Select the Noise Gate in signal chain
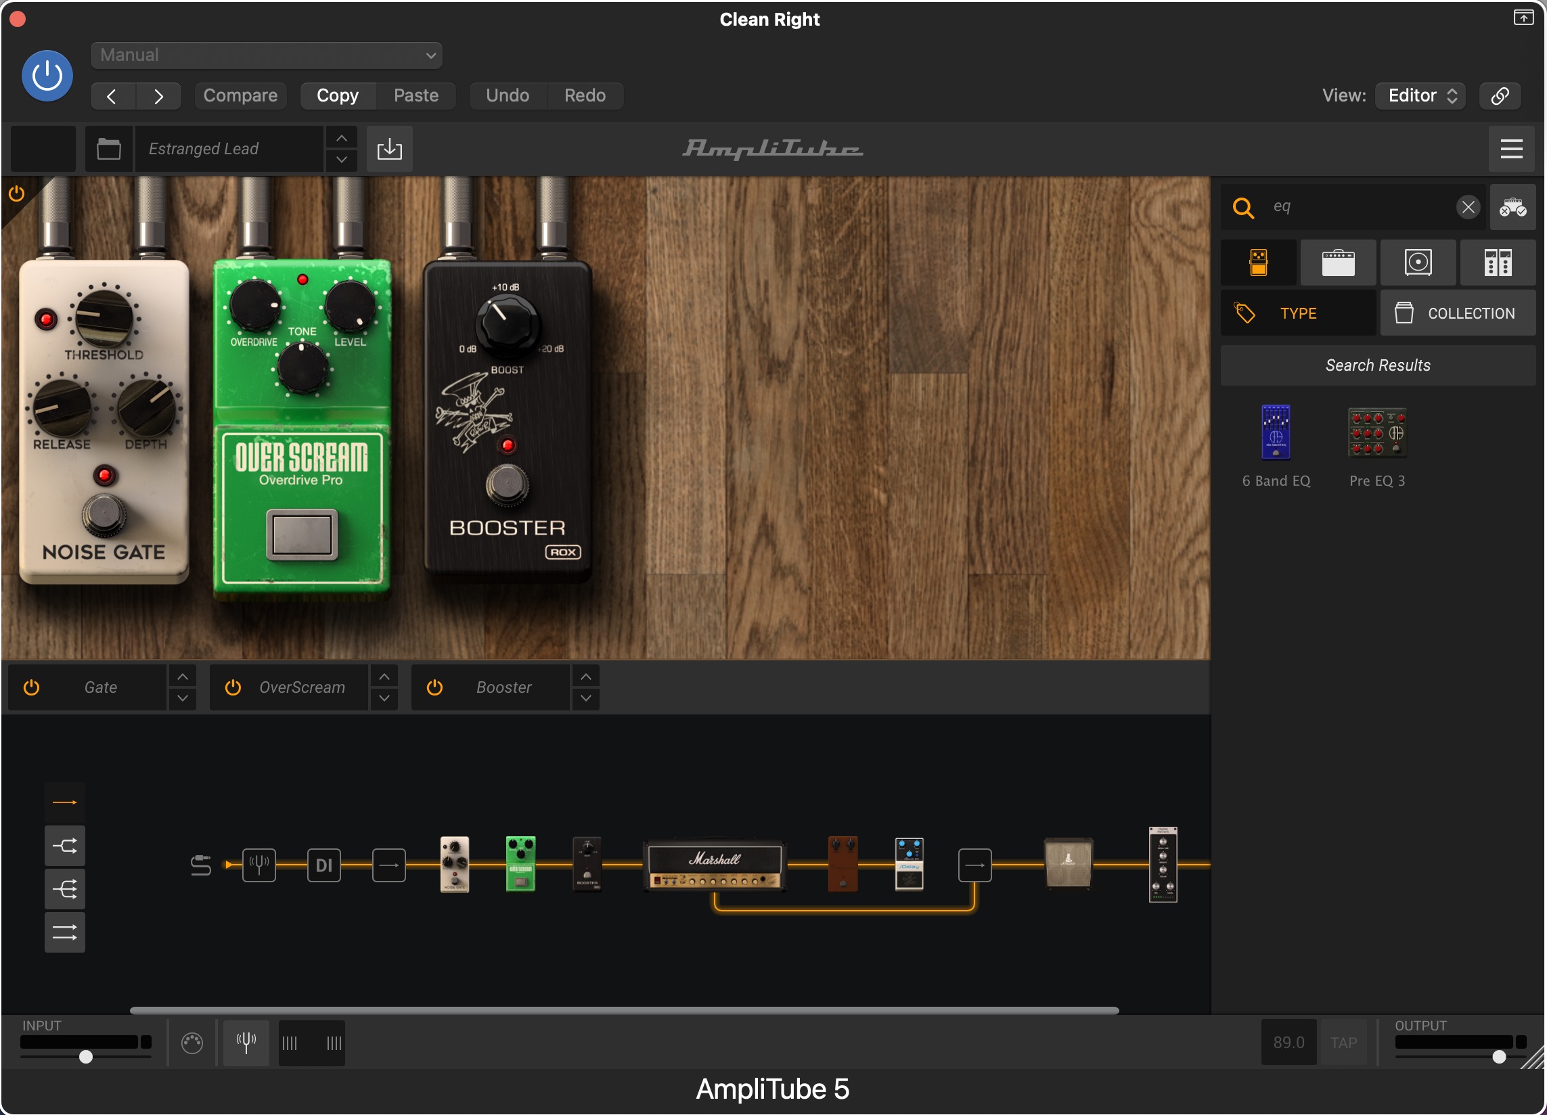 [455, 864]
